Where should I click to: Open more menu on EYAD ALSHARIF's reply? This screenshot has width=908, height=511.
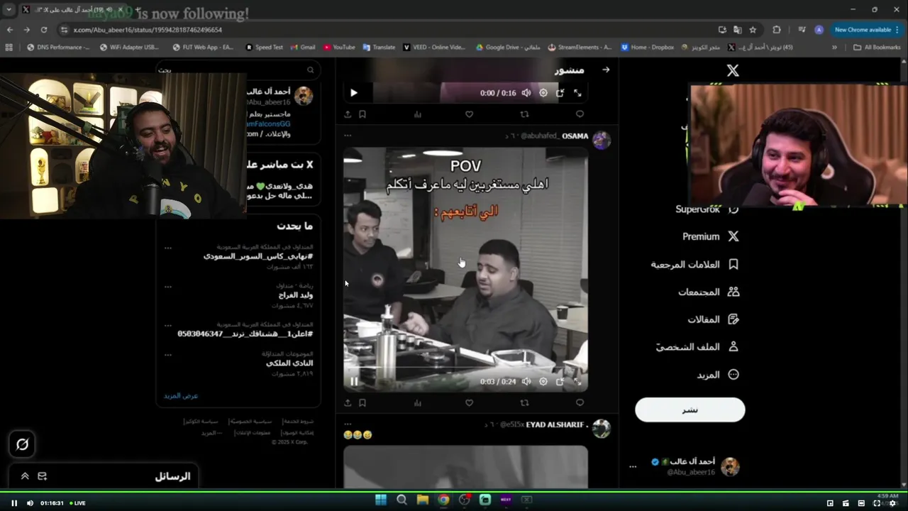click(x=348, y=424)
